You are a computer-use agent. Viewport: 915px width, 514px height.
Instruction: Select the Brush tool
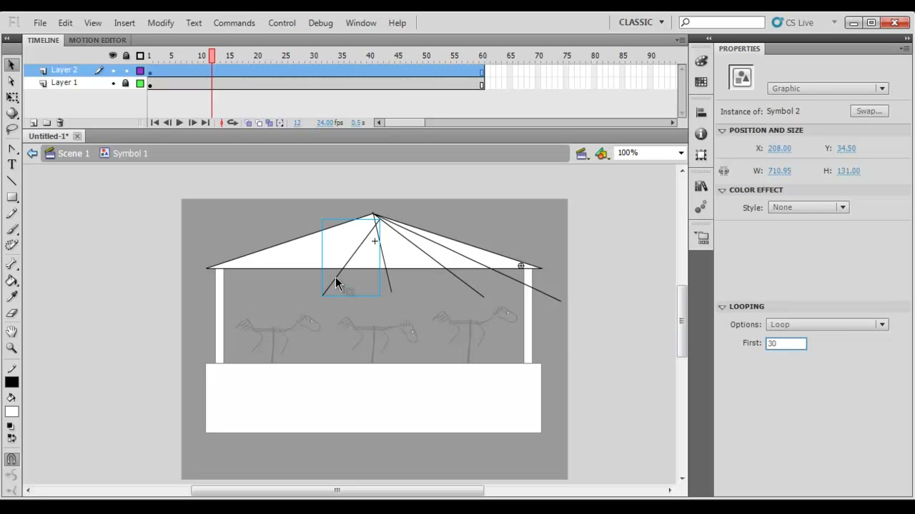coord(11,230)
